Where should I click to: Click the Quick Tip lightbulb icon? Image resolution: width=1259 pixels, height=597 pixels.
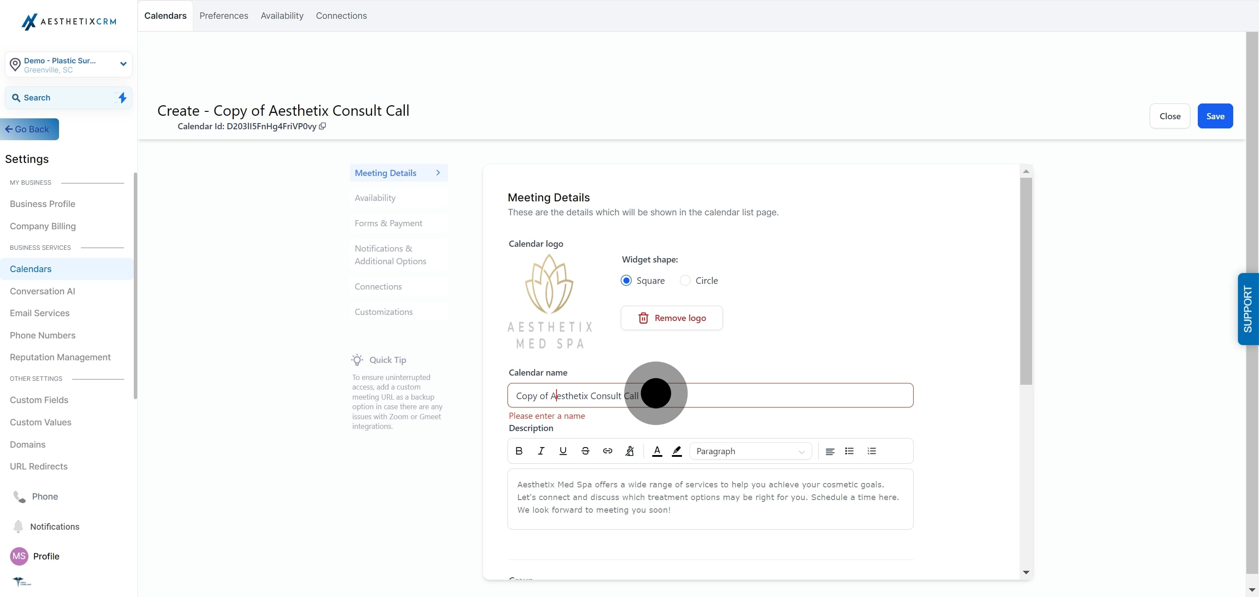(x=357, y=360)
